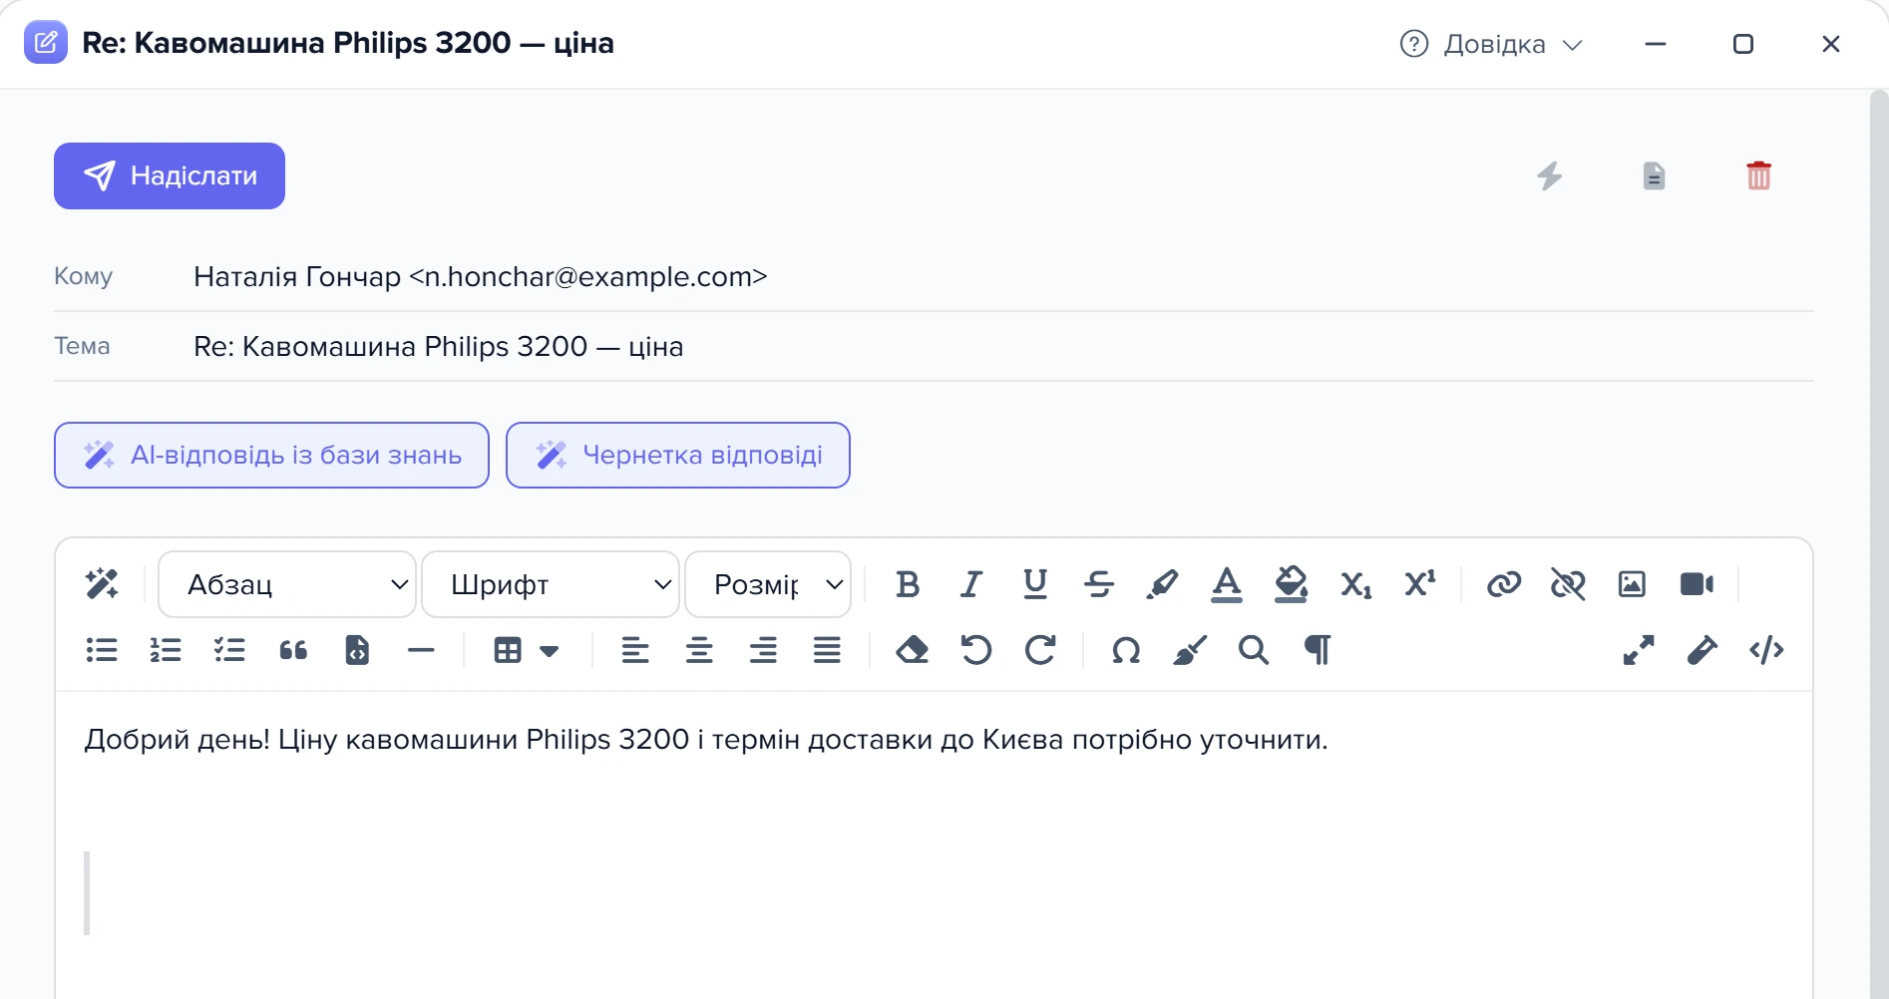The height and width of the screenshot is (999, 1889).
Task: Insert horizontal line
Action: click(x=421, y=650)
